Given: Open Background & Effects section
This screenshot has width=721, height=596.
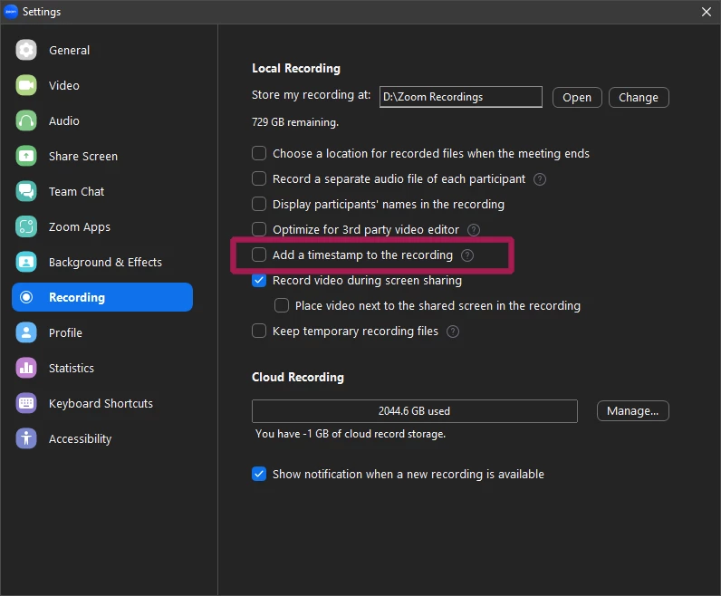Looking at the screenshot, I should coord(102,262).
